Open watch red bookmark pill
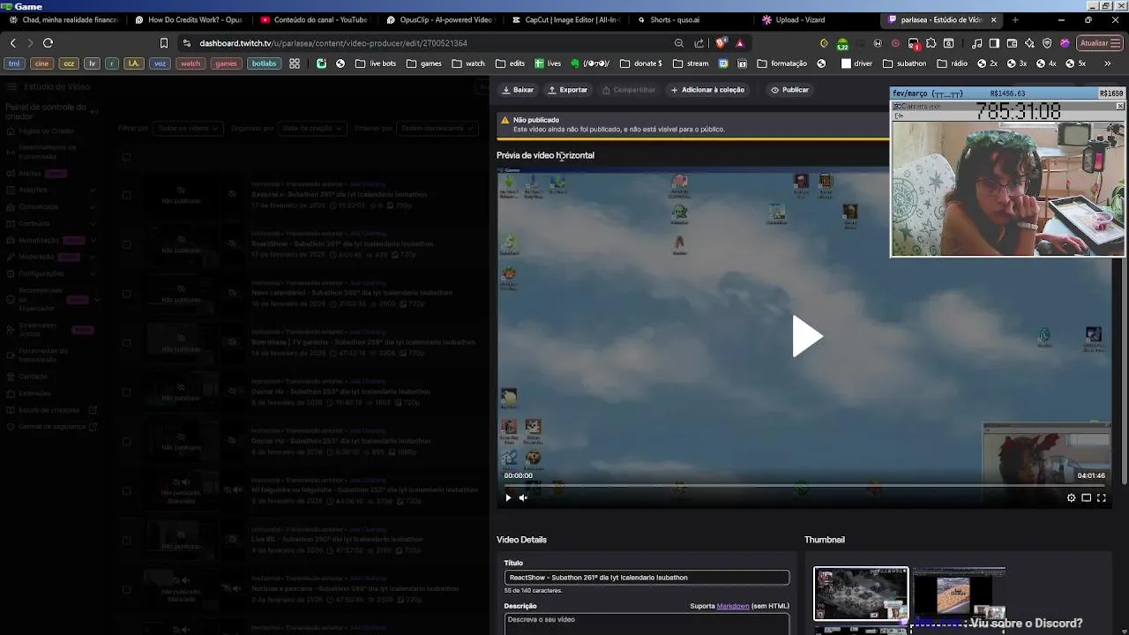Image resolution: width=1129 pixels, height=635 pixels. [191, 63]
